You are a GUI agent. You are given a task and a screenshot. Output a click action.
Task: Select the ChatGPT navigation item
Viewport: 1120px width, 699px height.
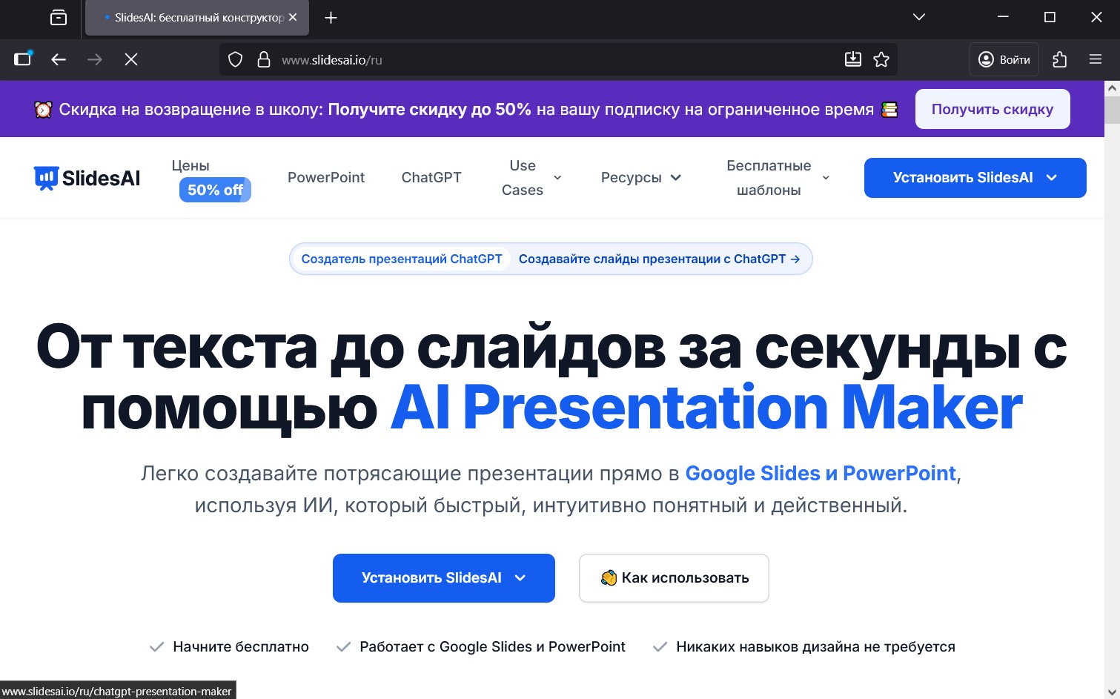coord(431,177)
